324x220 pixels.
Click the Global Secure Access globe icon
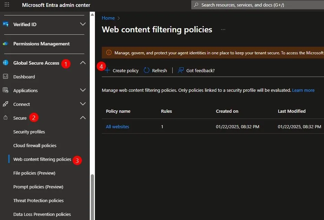(x=6, y=63)
